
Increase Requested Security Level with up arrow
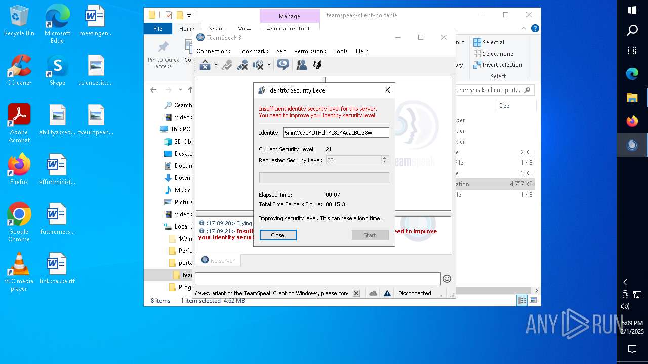point(385,158)
